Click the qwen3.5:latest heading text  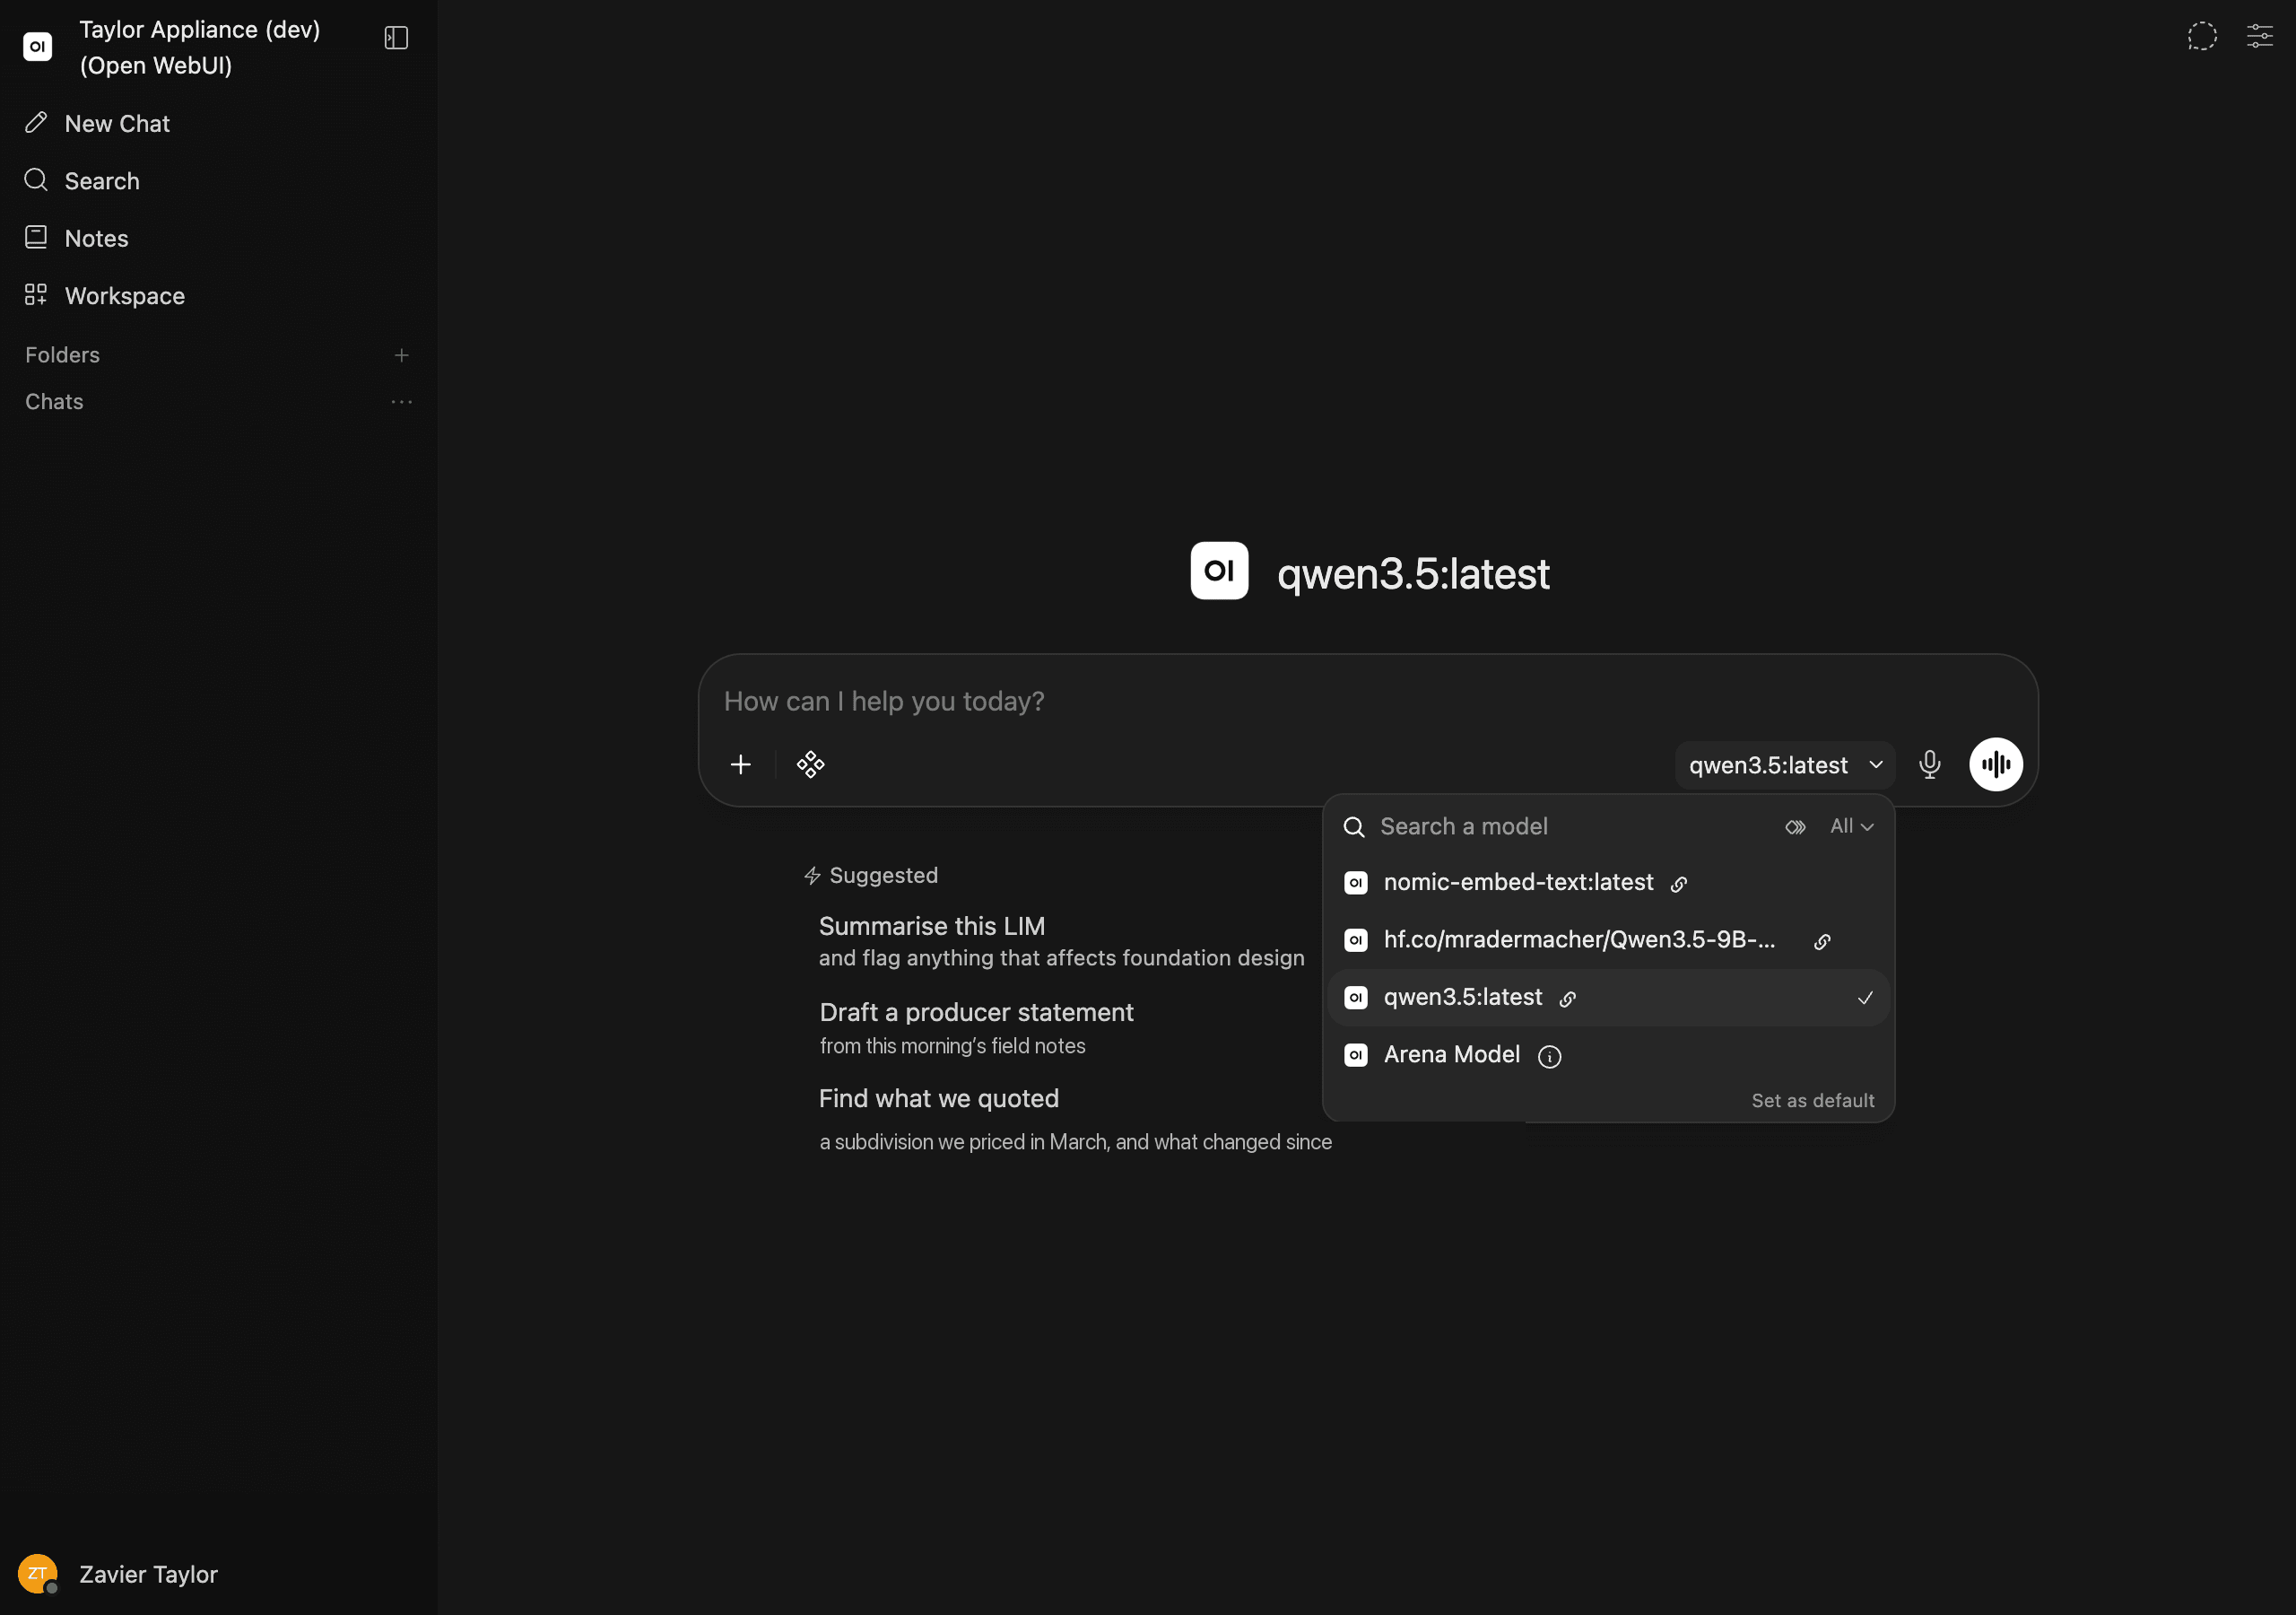(1413, 573)
